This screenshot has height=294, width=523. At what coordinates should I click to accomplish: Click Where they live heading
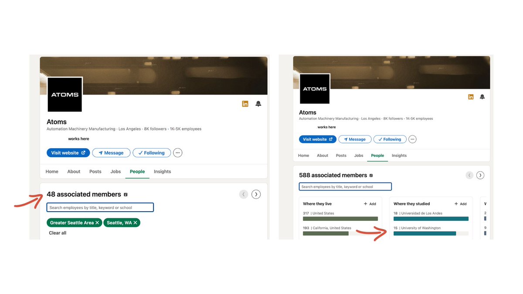coord(317,204)
